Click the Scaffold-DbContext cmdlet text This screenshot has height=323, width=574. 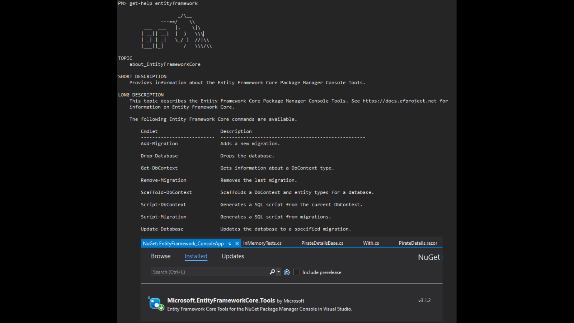[166, 192]
